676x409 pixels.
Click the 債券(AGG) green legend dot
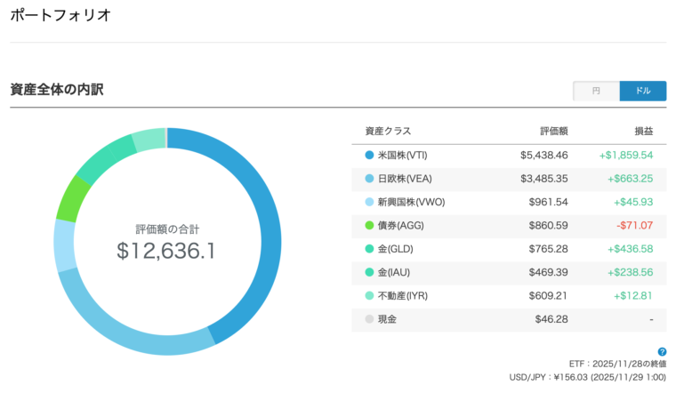[x=369, y=226]
